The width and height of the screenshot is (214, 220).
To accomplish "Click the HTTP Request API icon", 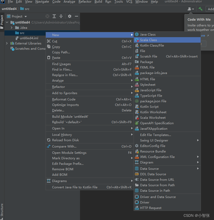I will [x=137, y=208].
